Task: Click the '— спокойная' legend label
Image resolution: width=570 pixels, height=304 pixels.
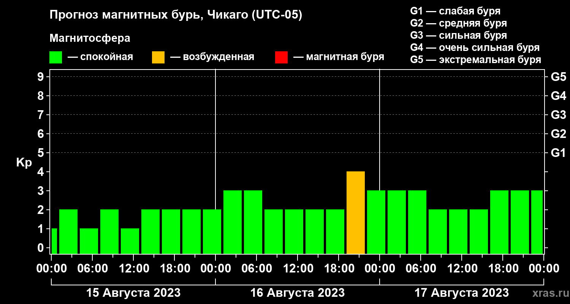Action: (100, 57)
